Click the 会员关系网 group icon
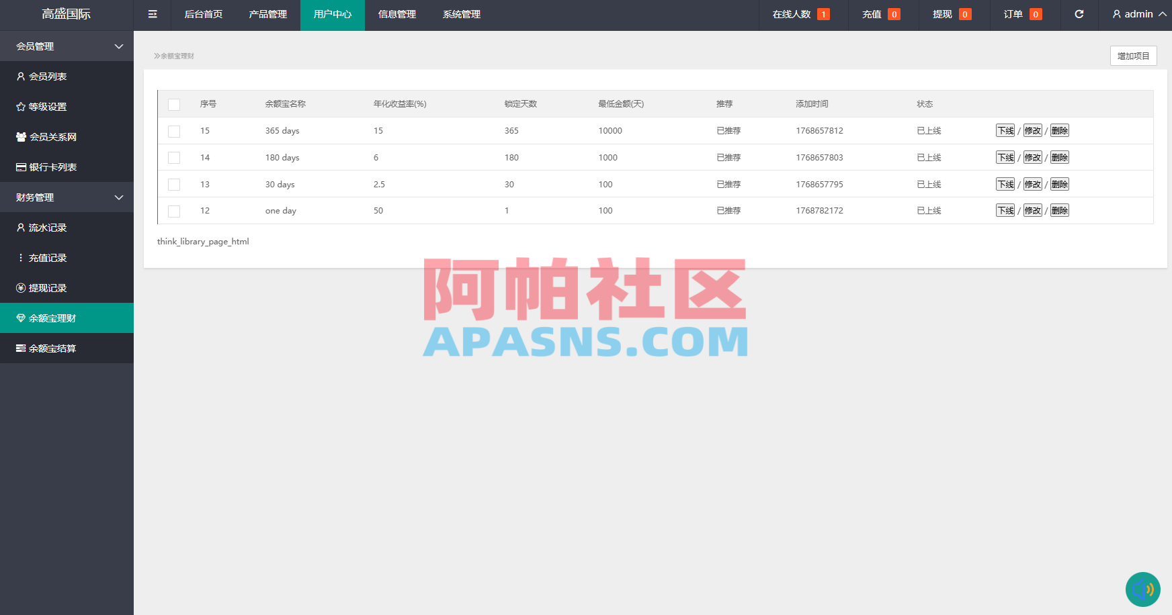 pyautogui.click(x=21, y=137)
